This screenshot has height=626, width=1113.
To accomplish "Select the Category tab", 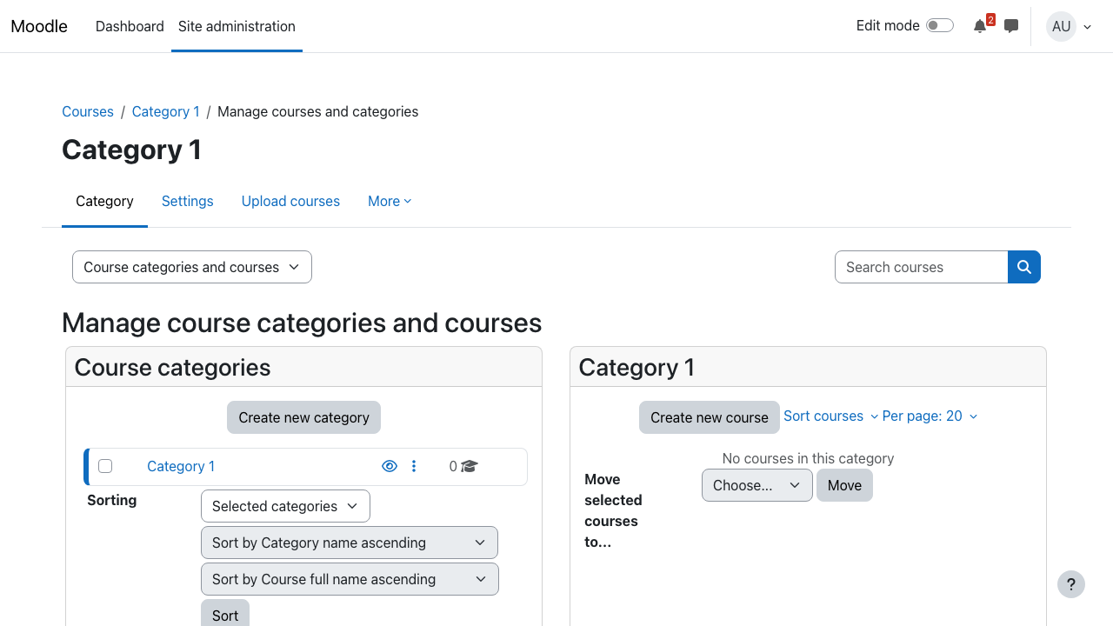I will click(x=104, y=201).
